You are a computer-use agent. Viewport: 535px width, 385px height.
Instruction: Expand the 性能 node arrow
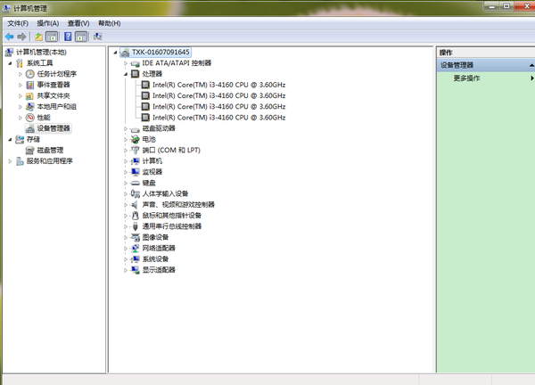(x=21, y=118)
